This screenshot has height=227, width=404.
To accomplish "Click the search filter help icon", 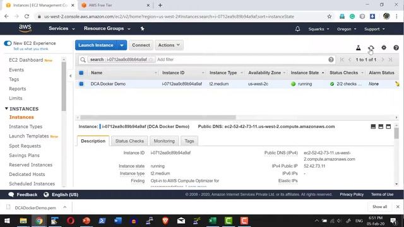I will pos(331,60).
